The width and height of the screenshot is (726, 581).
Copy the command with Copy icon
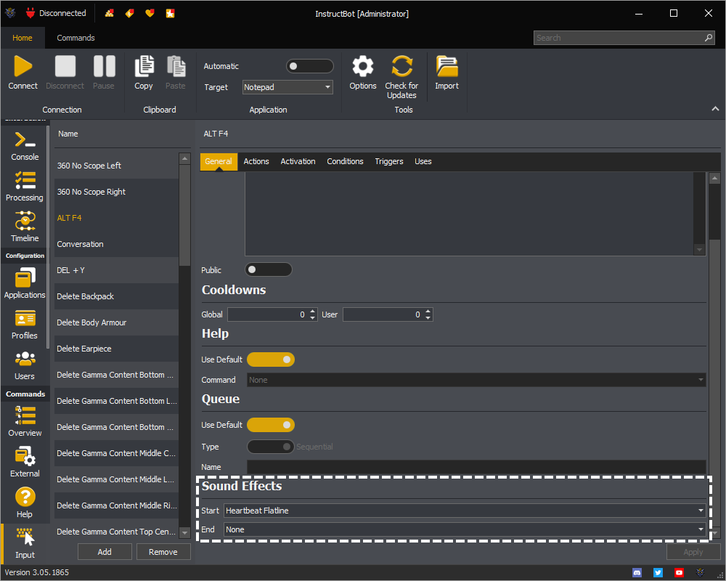click(144, 66)
